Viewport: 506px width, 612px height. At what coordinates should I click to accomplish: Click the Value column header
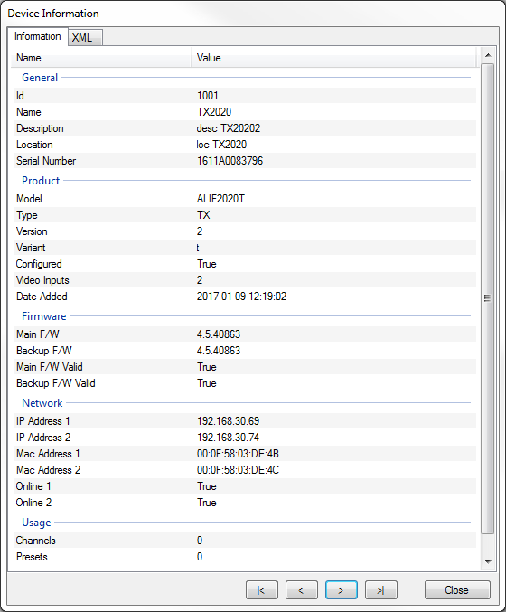334,58
